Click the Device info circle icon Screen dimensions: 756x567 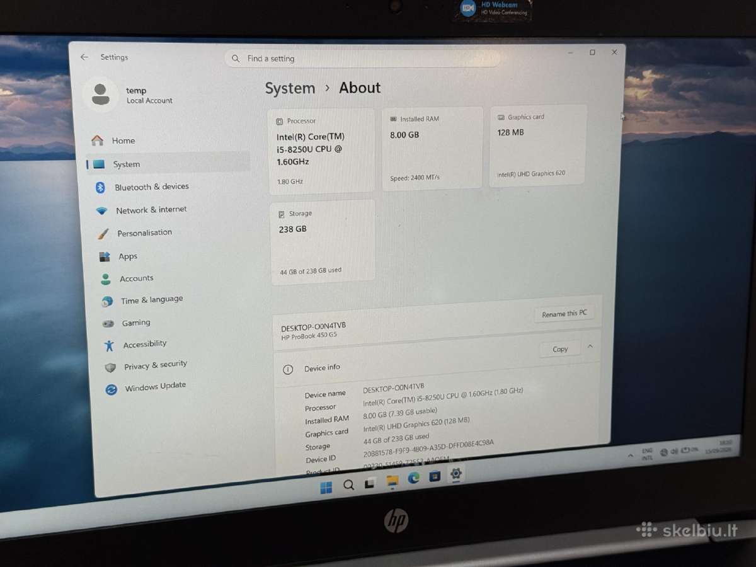coord(288,369)
